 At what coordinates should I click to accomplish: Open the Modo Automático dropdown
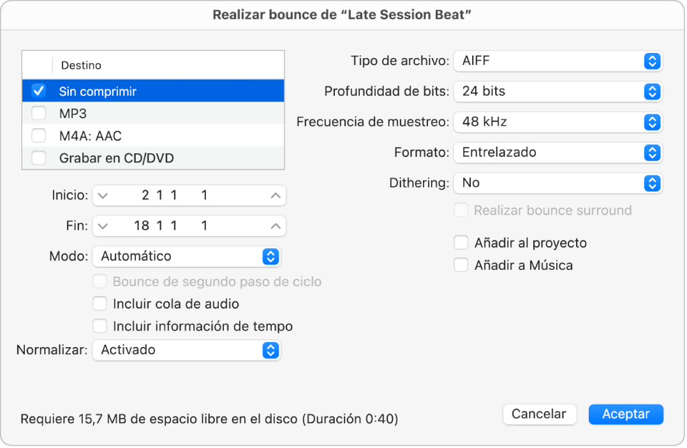(x=186, y=257)
